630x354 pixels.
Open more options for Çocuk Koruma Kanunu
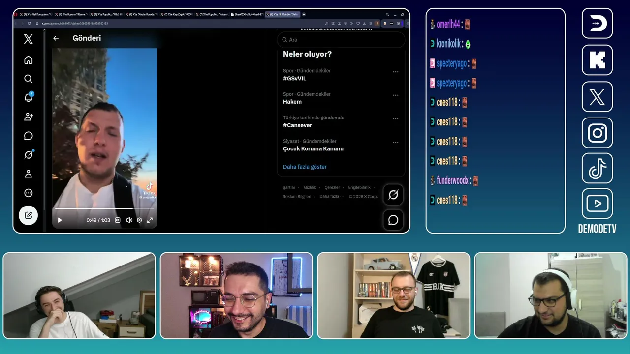tap(396, 142)
